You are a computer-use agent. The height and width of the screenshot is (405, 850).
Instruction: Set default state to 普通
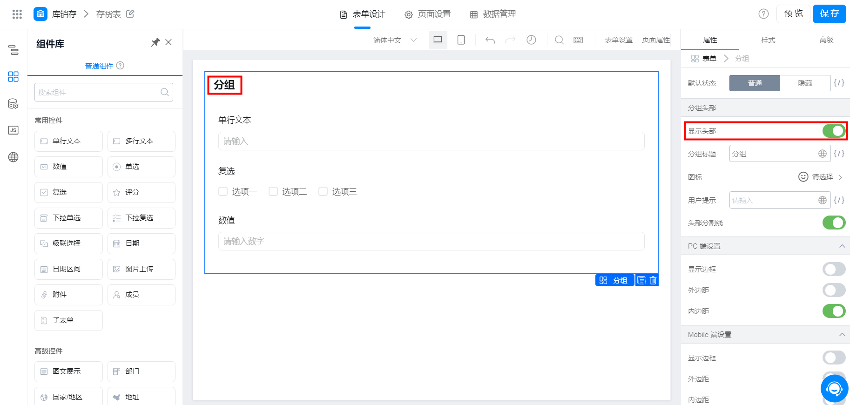click(755, 83)
